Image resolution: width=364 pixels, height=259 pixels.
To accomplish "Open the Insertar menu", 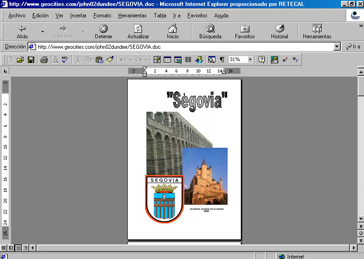I will (78, 16).
